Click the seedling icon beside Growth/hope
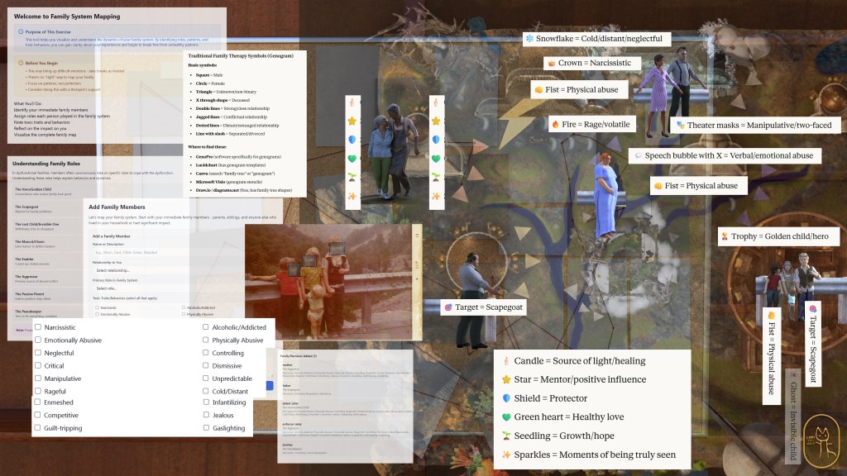Image resolution: width=847 pixels, height=476 pixels. click(507, 436)
